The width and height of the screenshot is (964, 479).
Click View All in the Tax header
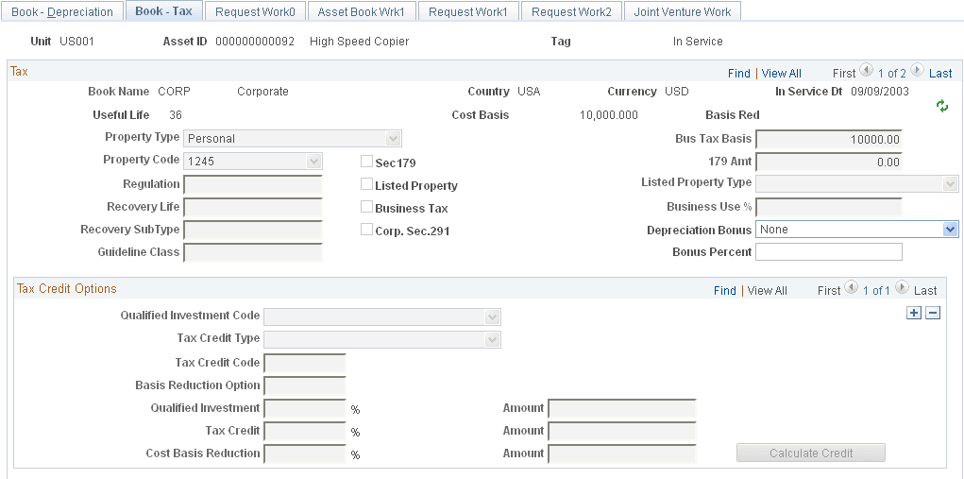click(x=782, y=73)
